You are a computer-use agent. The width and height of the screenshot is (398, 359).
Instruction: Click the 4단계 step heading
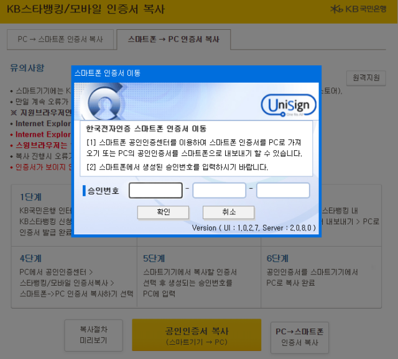pyautogui.click(x=30, y=258)
